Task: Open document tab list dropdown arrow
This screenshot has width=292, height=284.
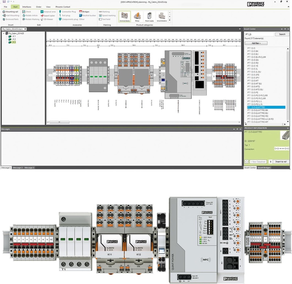Action: [240, 29]
